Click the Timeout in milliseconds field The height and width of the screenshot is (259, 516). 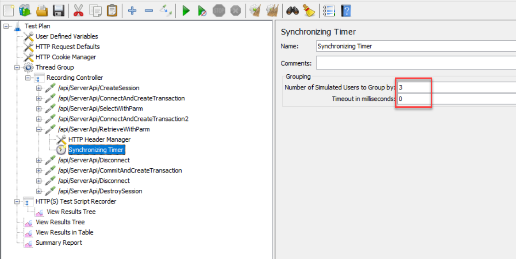(x=455, y=99)
